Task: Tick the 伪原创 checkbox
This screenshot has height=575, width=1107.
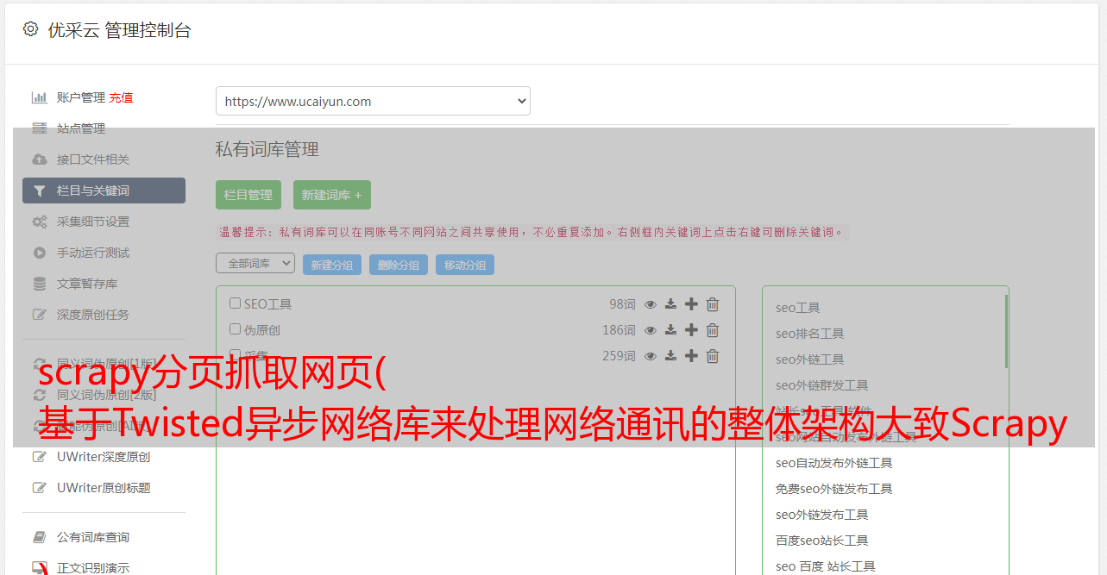Action: coord(235,329)
